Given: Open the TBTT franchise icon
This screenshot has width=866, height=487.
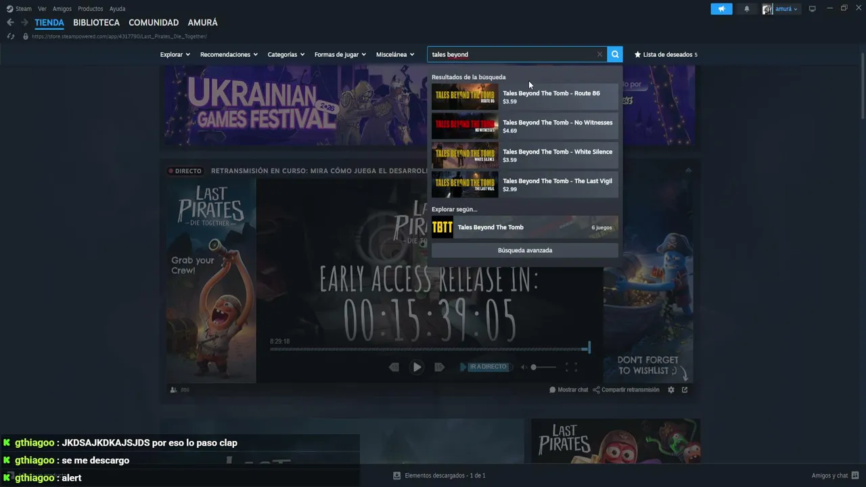Looking at the screenshot, I should [x=442, y=227].
